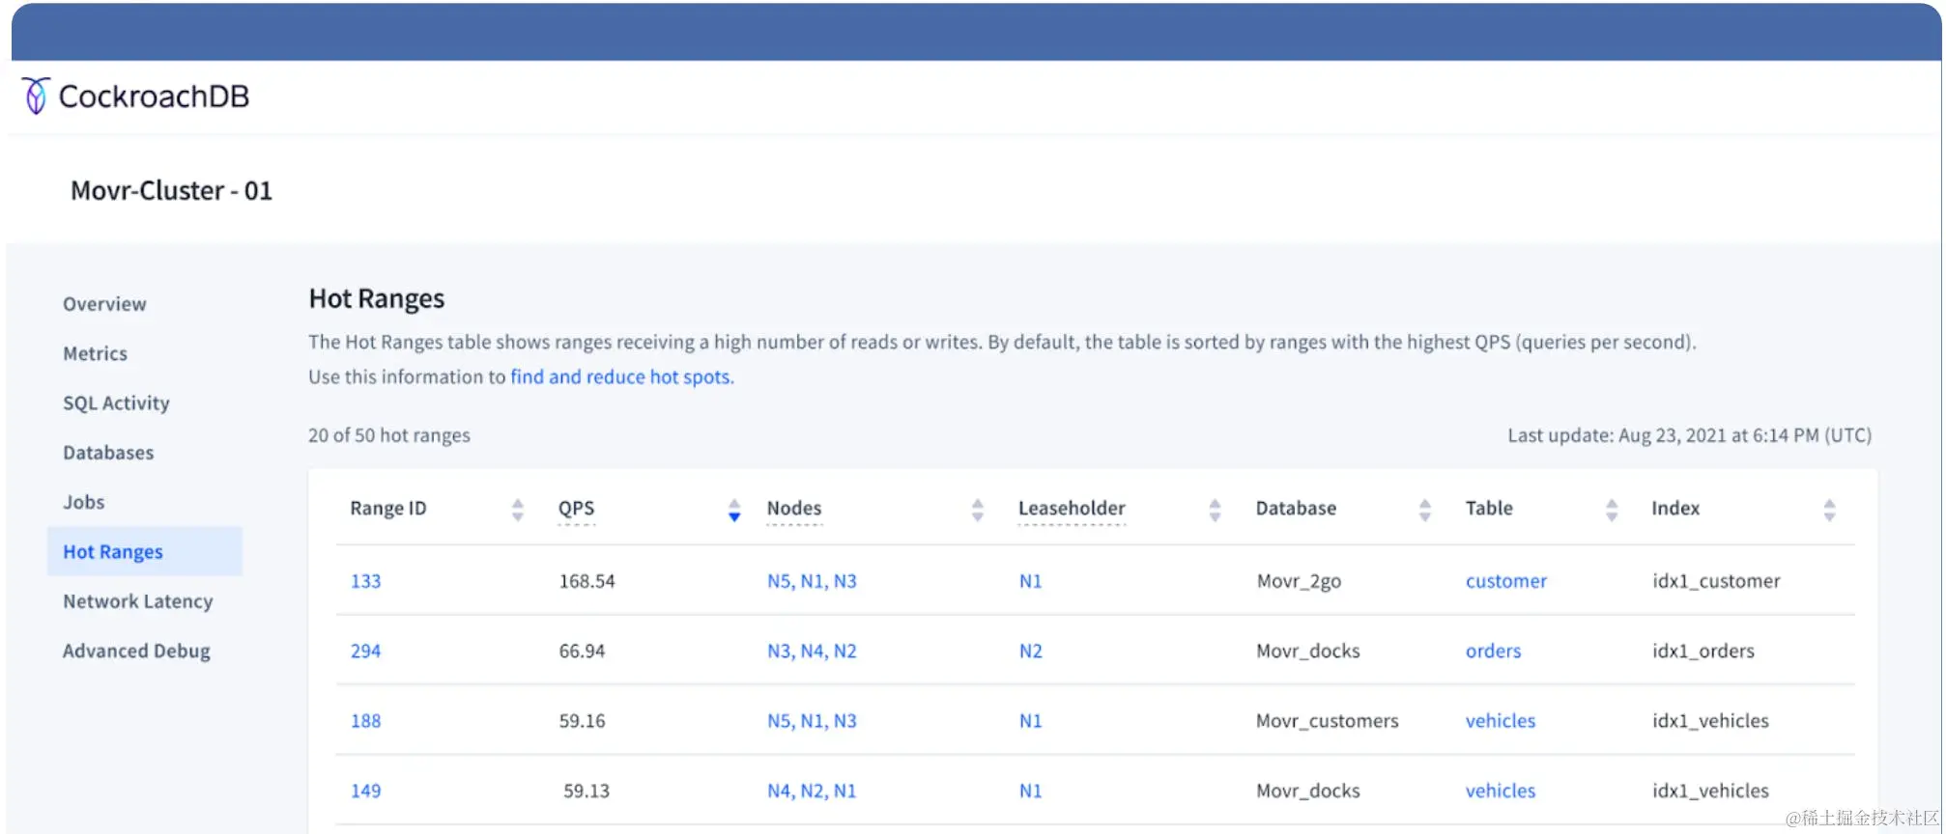Open Network Latency page
1946x834 pixels.
138,601
